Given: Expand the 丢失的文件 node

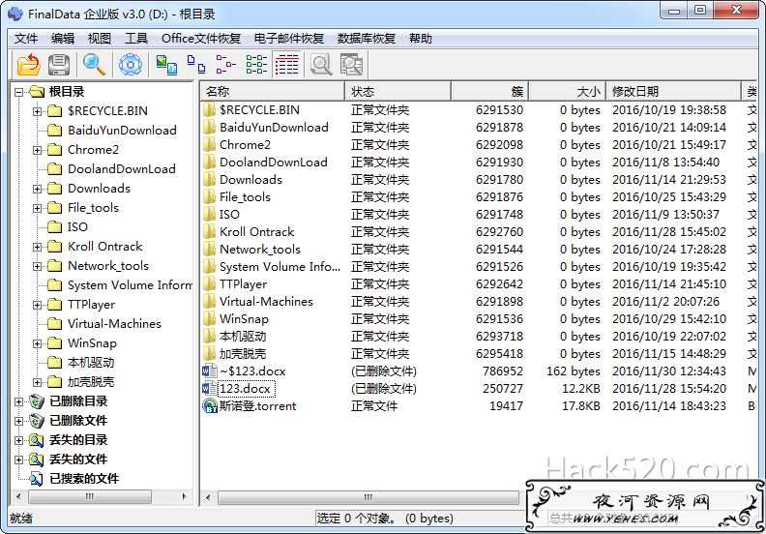Looking at the screenshot, I should click(18, 460).
